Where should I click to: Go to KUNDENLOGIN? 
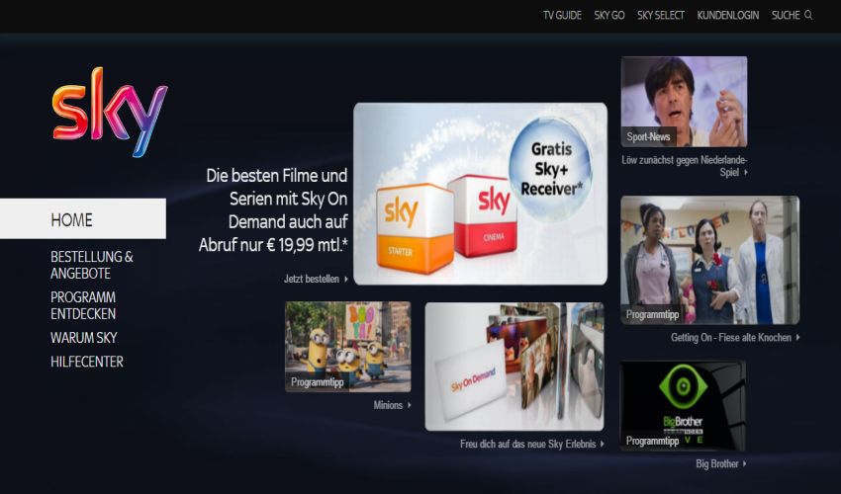click(x=728, y=15)
